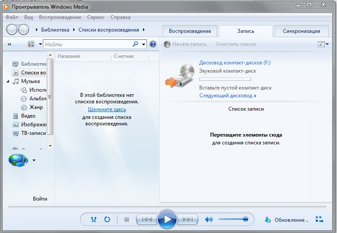Expand arrow before Библиотека breadcrumb
The image size is (337, 233).
tap(37, 29)
